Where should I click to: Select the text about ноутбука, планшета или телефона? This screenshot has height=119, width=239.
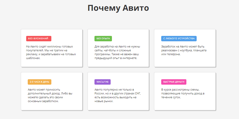(x=184, y=50)
